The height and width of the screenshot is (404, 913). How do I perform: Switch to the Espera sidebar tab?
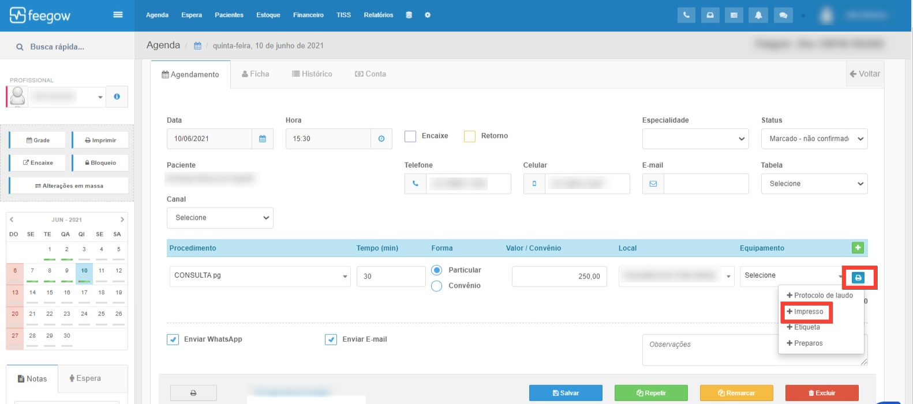tap(85, 379)
